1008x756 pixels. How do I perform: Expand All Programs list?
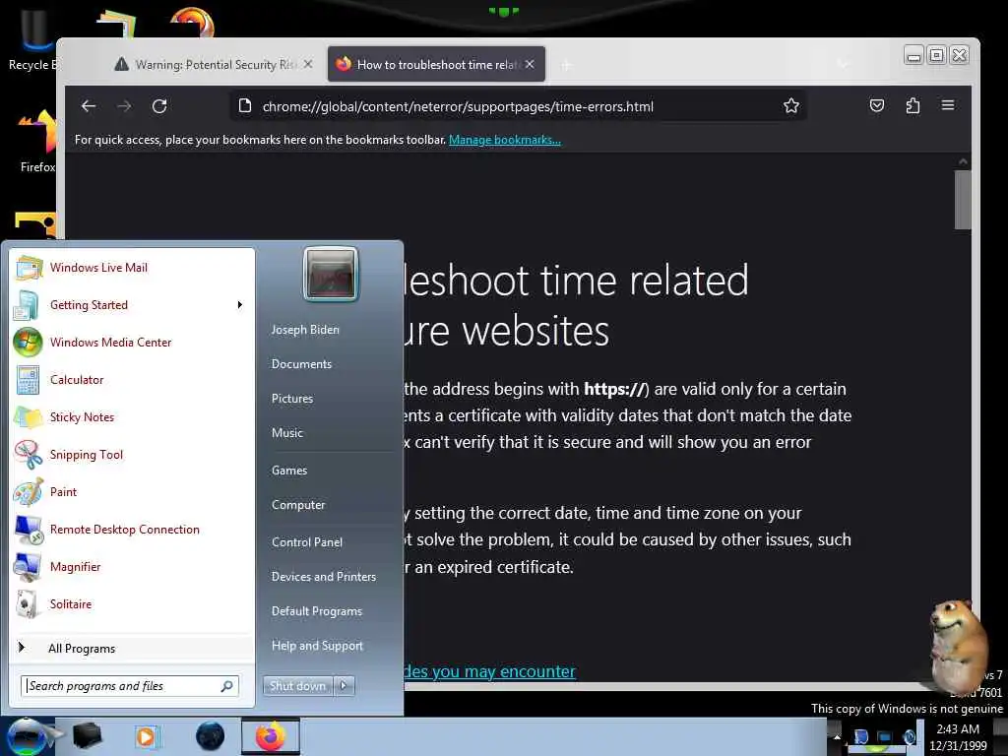[x=132, y=648]
